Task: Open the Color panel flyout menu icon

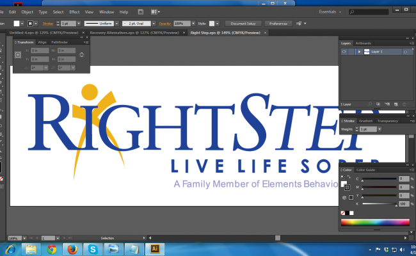Action: 411,170
